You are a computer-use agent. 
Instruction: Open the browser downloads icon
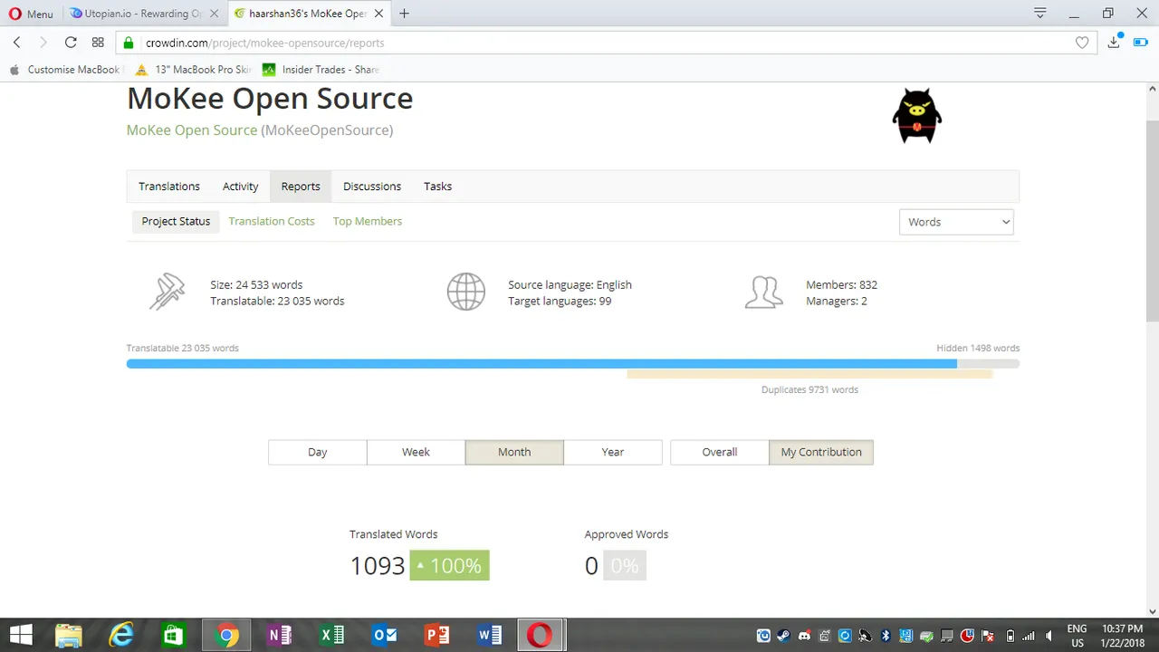1115,43
